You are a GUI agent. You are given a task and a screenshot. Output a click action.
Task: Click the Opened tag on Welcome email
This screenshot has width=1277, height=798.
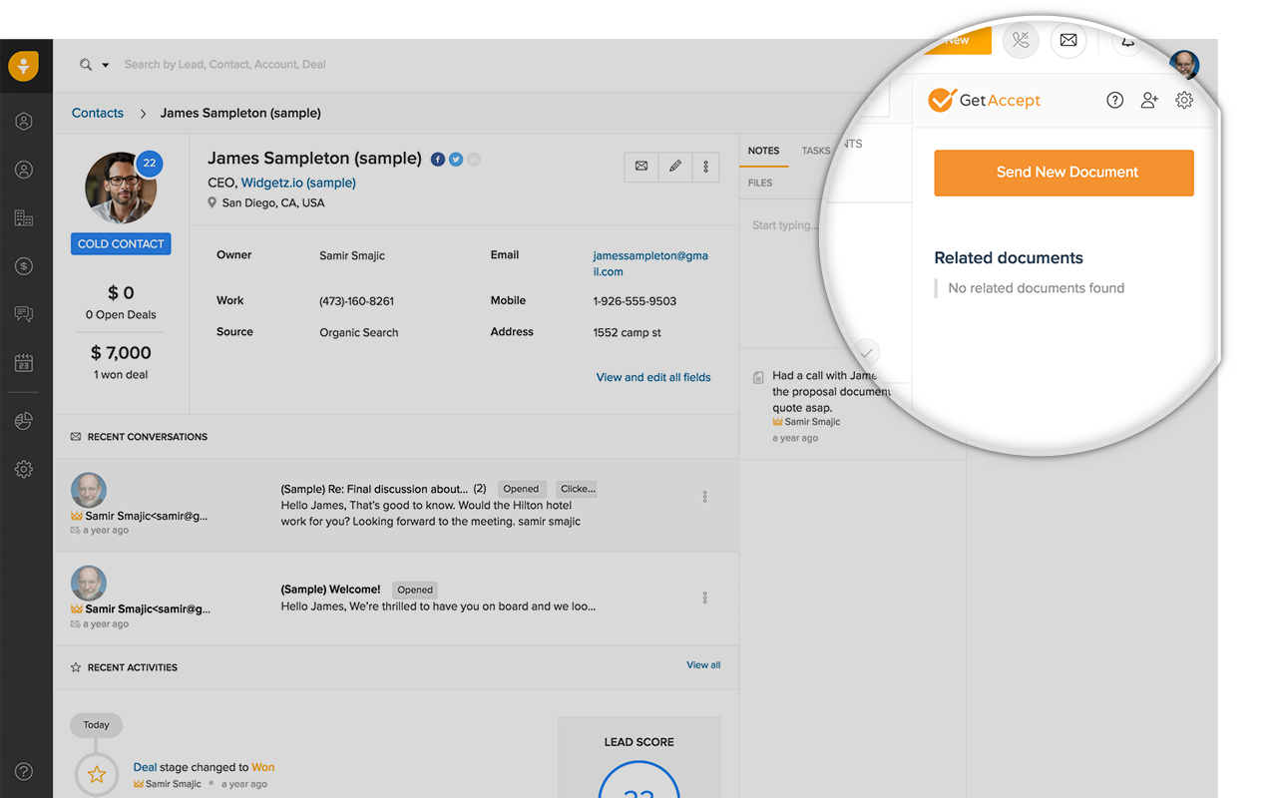(415, 590)
